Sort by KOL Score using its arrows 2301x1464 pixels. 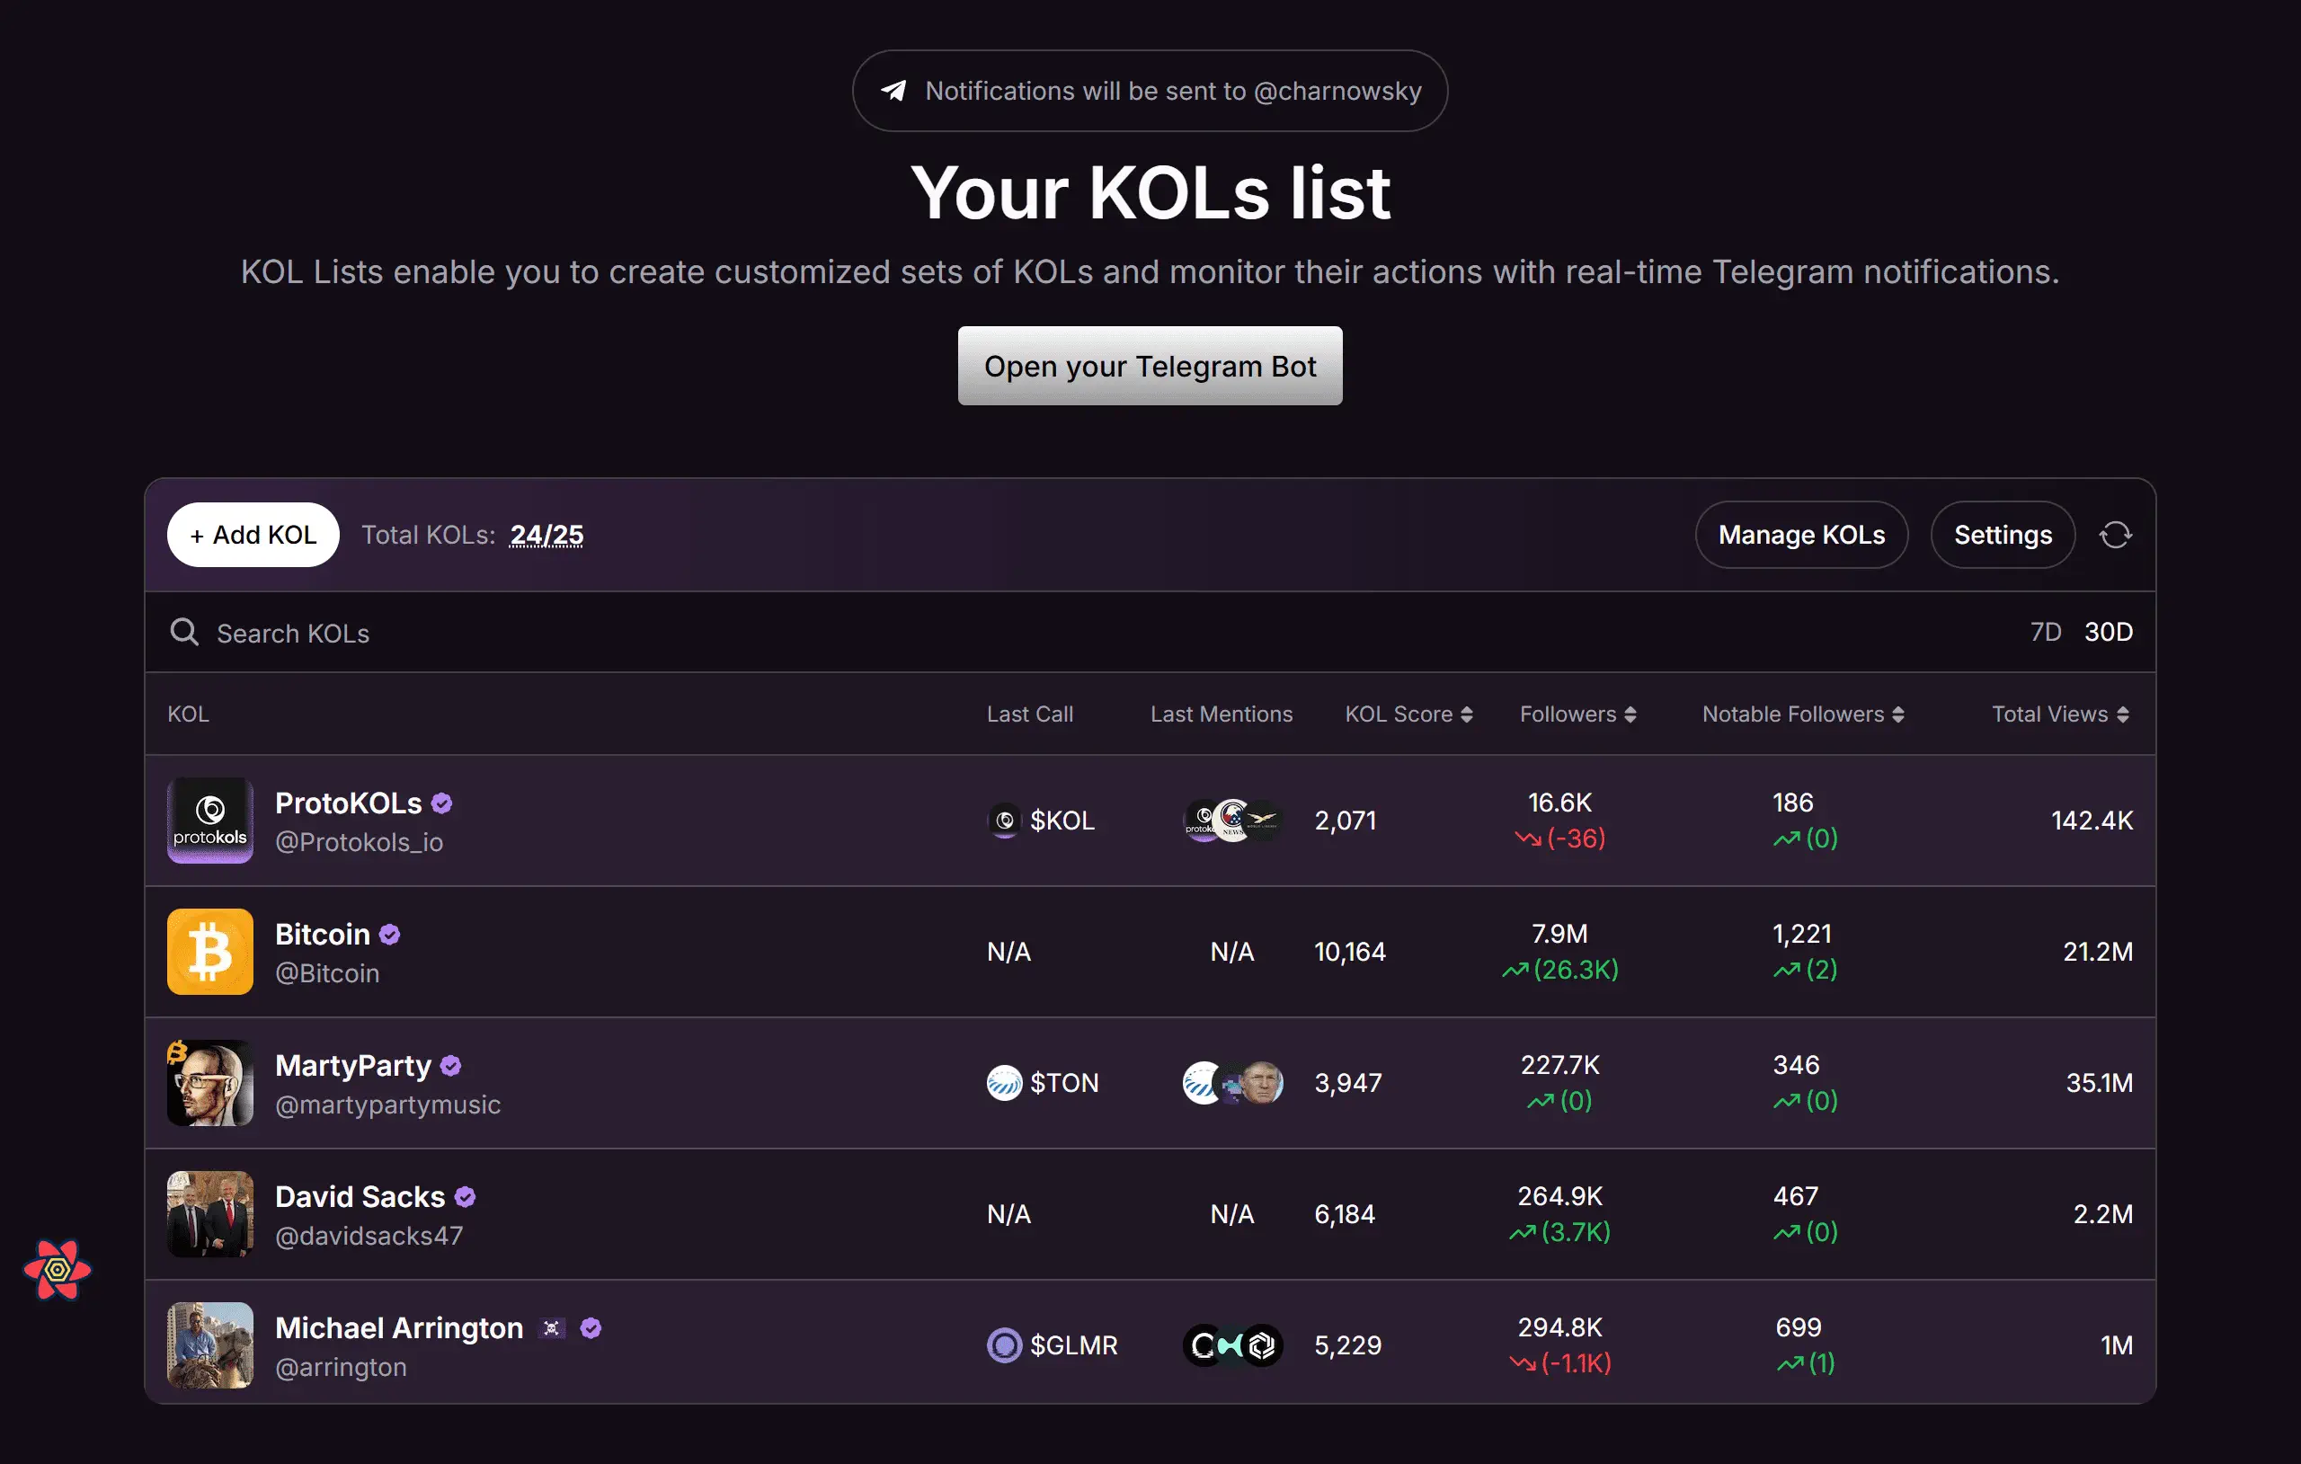[x=1465, y=714]
